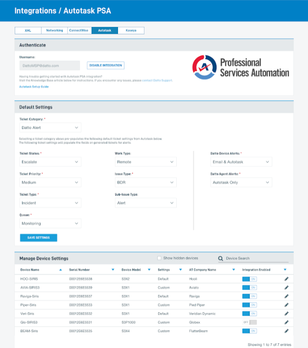Open Autotask Setup Guide link

click(x=34, y=87)
